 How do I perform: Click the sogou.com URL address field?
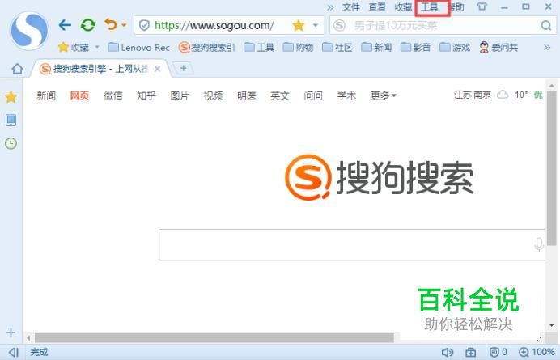tap(214, 25)
